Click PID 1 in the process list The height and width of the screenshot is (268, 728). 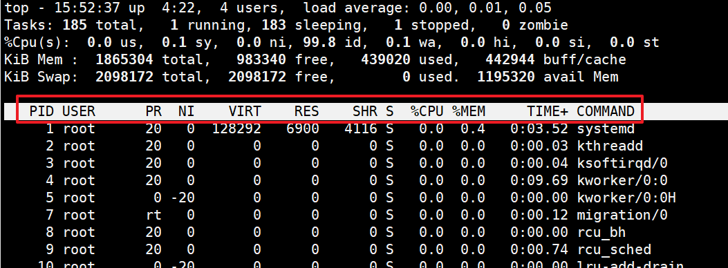click(x=50, y=128)
